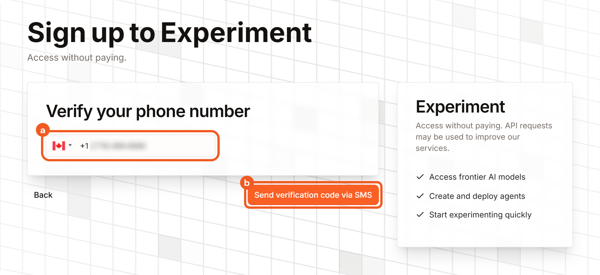The width and height of the screenshot is (600, 275).
Task: Click the "Sign up to Experiment" heading
Action: coord(169,33)
